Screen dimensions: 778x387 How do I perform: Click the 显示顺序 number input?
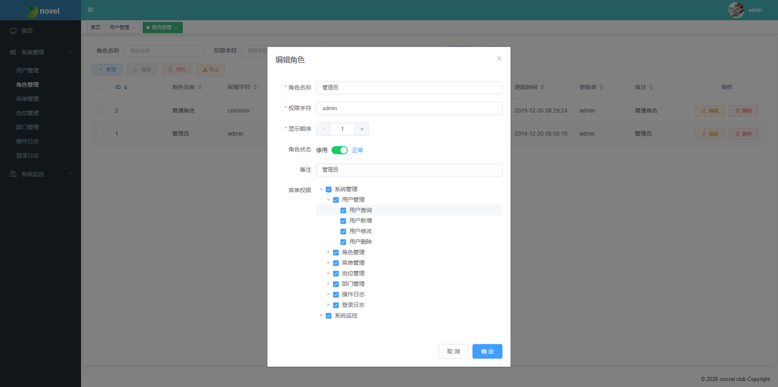pyautogui.click(x=342, y=129)
